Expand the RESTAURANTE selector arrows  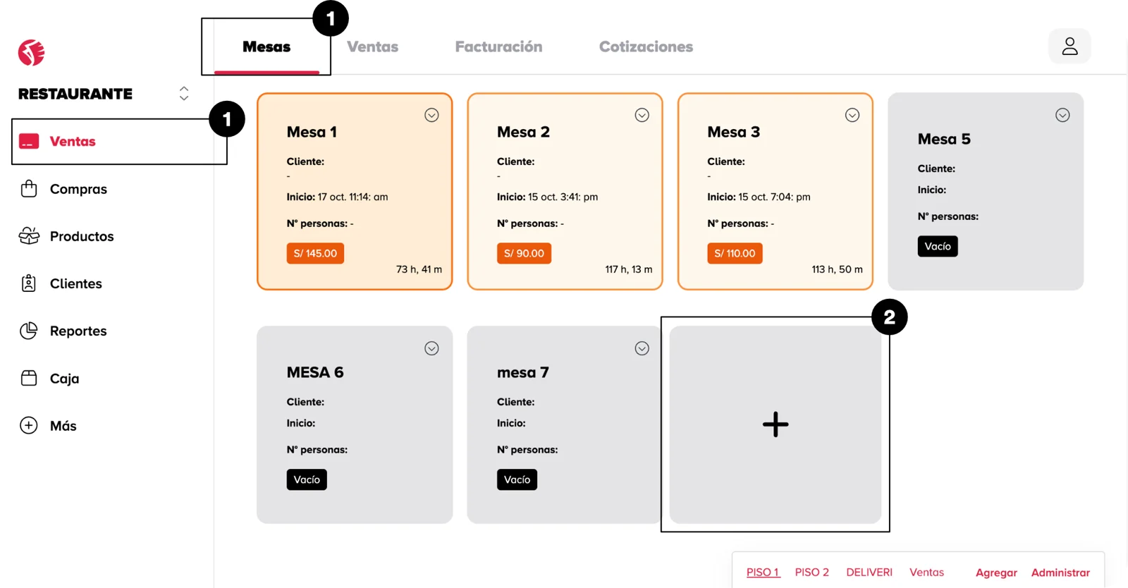(184, 94)
